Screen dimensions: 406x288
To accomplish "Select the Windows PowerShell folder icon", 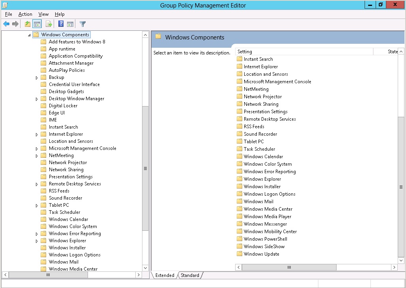I will 239,239.
